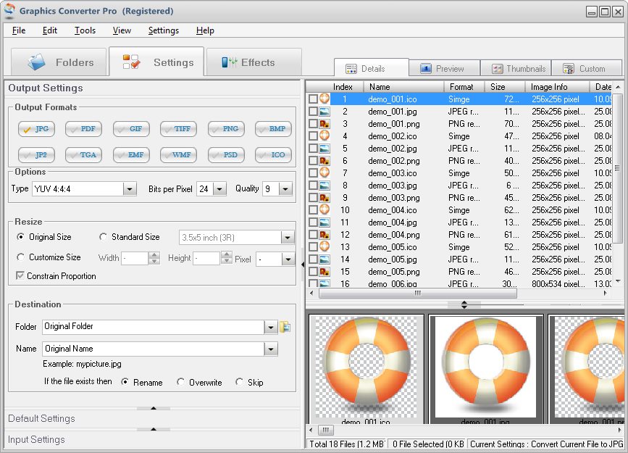Open the Tools menu

tap(85, 30)
